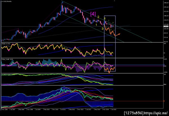
Task: Click the 1 Nov 2014 date on the time axis
Action: click(x=106, y=110)
